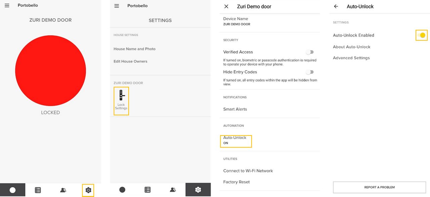
Task: Toggle the Hide Entry Codes switch
Action: click(x=310, y=72)
